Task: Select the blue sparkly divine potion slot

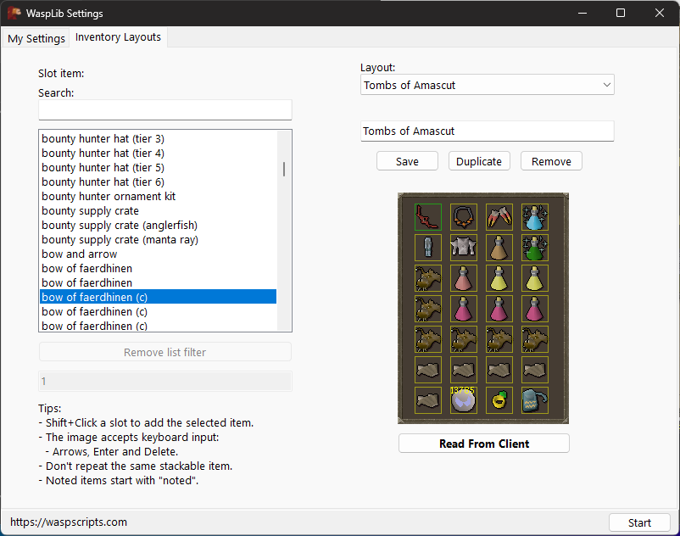Action: pos(534,217)
